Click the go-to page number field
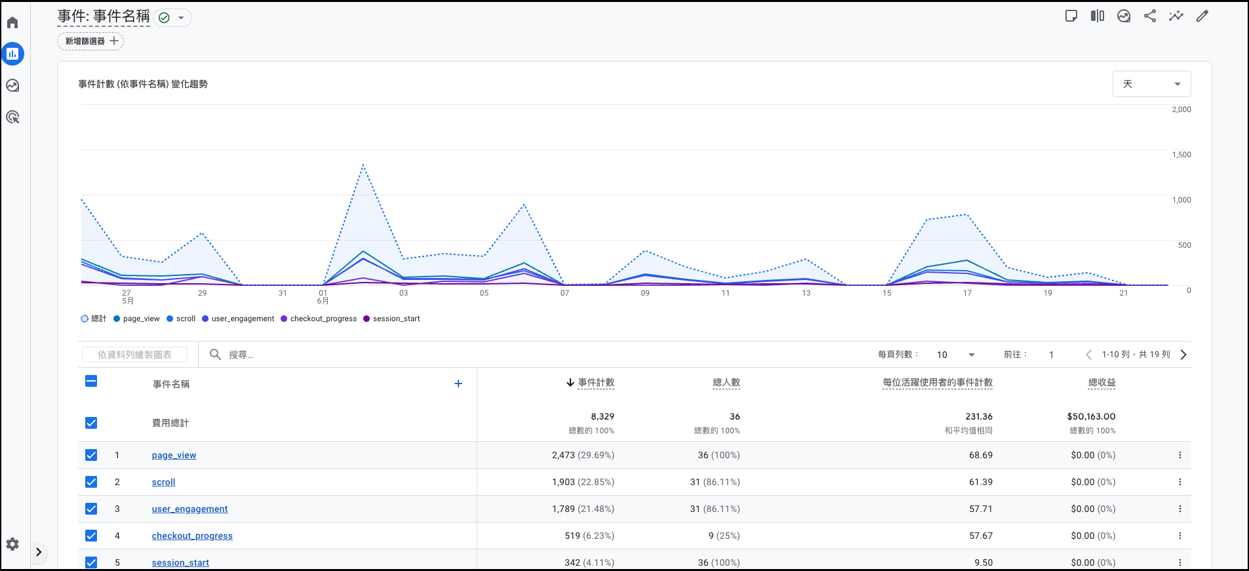 coord(1051,355)
